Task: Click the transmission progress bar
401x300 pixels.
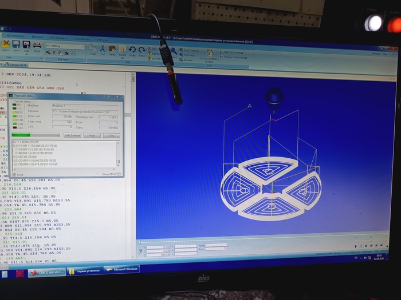Action: 36,135
